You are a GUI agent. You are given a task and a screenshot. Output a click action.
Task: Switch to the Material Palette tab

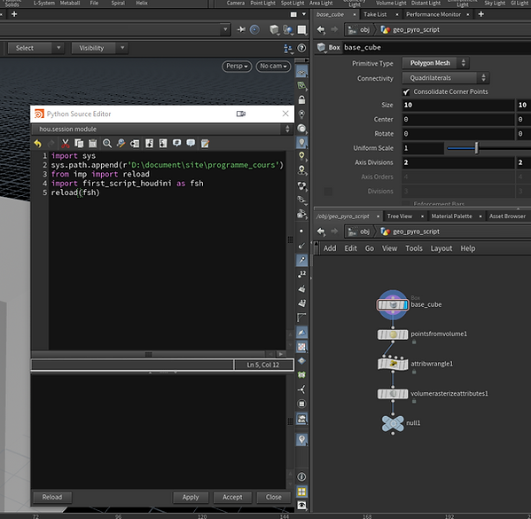pyautogui.click(x=451, y=216)
